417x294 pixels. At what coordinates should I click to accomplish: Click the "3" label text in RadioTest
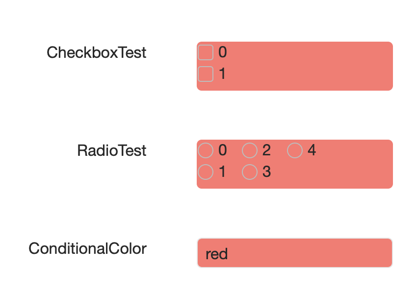(x=266, y=172)
